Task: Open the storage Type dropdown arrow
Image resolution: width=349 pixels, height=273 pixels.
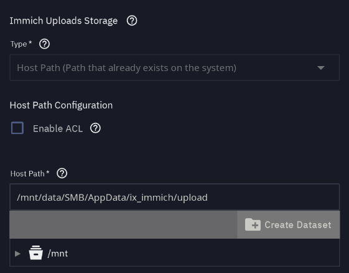Action: (x=321, y=68)
